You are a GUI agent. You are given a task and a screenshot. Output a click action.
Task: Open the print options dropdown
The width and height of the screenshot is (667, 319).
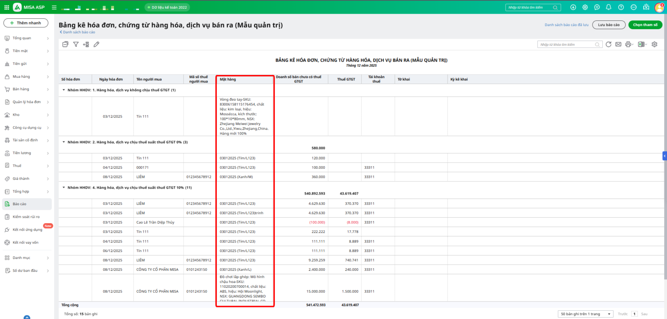tap(629, 44)
